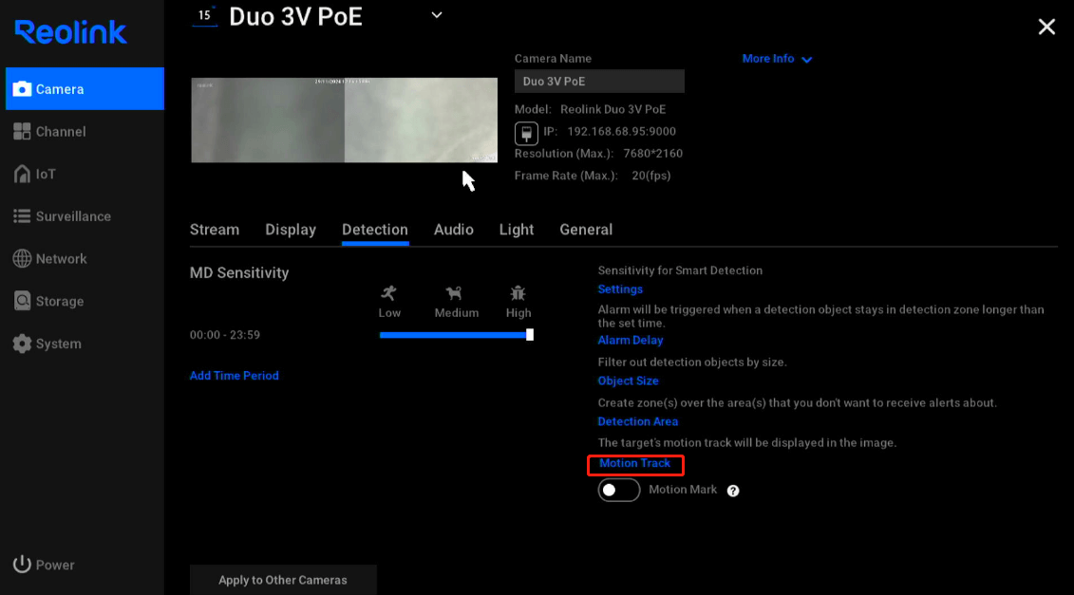This screenshot has width=1074, height=595.
Task: Open the Detection Area link
Action: pyautogui.click(x=638, y=421)
